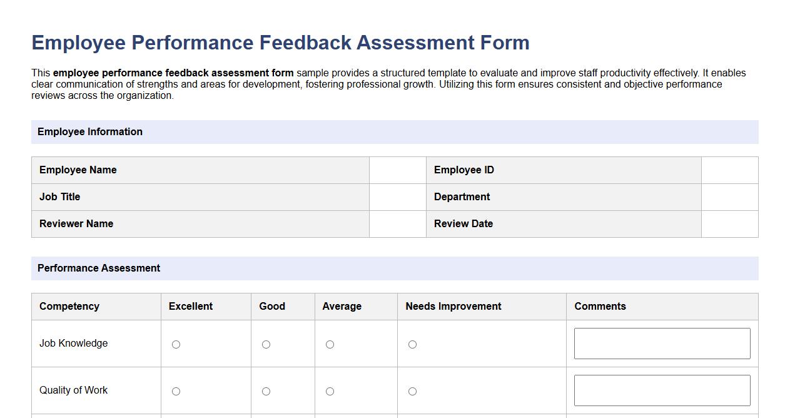790x418 pixels.
Task: Click the Review Date input field
Action: tap(730, 223)
